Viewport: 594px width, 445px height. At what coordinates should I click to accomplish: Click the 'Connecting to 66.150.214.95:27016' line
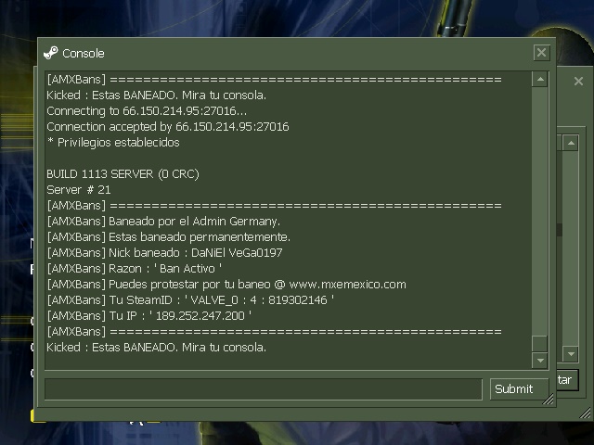tap(147, 111)
